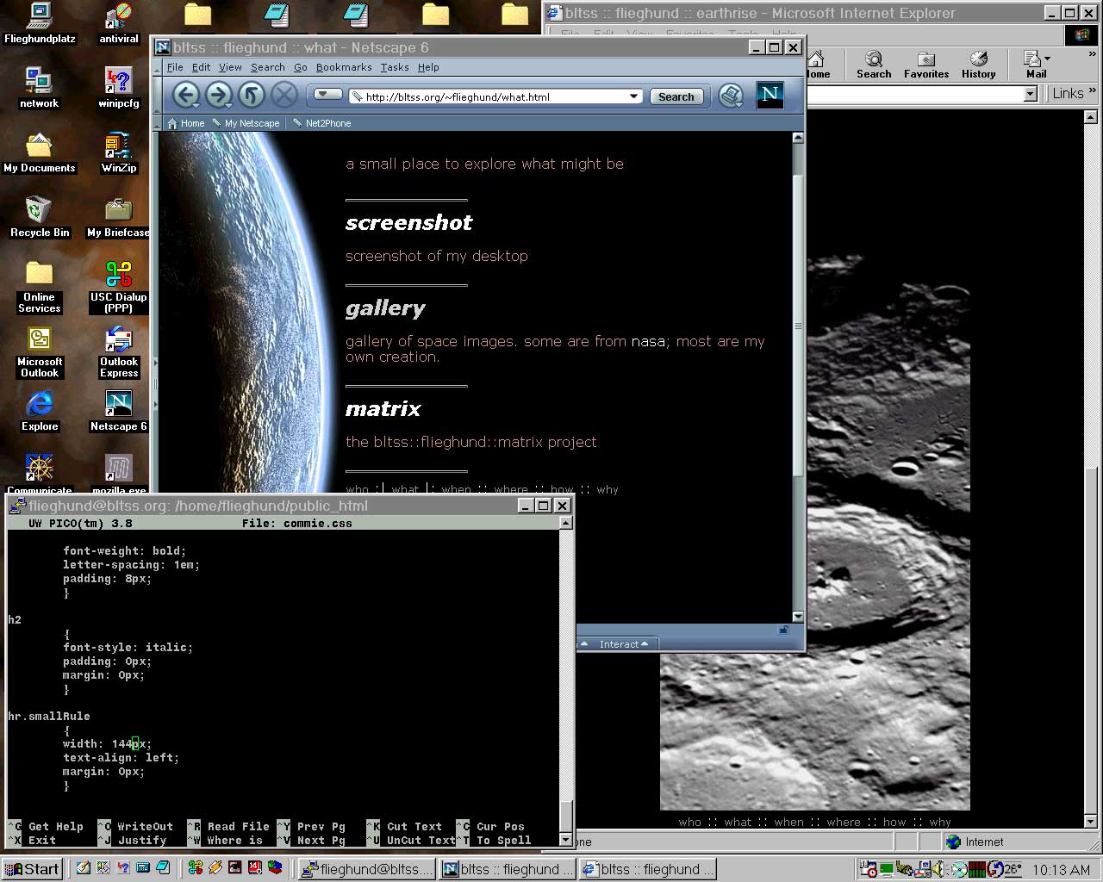The width and height of the screenshot is (1103, 882).
Task: Click the Home link in Netscape personal toolbar
Action: tap(186, 123)
